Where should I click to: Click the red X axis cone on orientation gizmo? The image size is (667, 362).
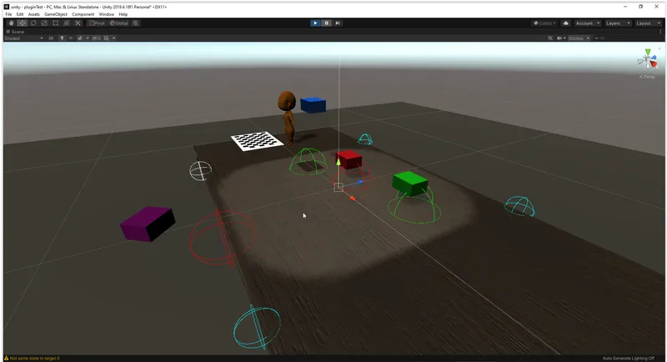(654, 64)
